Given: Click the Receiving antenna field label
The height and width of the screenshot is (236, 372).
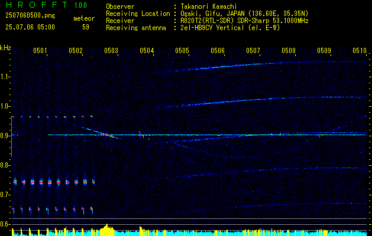Looking at the screenshot, I should [136, 28].
